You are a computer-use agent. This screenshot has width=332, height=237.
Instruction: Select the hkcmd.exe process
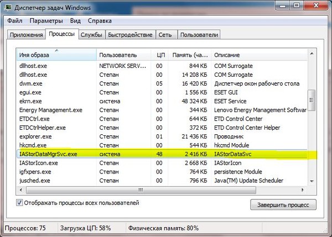coord(162,145)
